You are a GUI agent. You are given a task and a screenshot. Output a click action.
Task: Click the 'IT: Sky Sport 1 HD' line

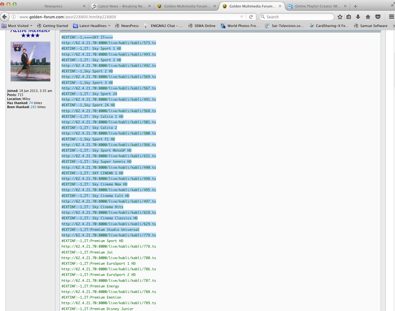[x=91, y=48]
